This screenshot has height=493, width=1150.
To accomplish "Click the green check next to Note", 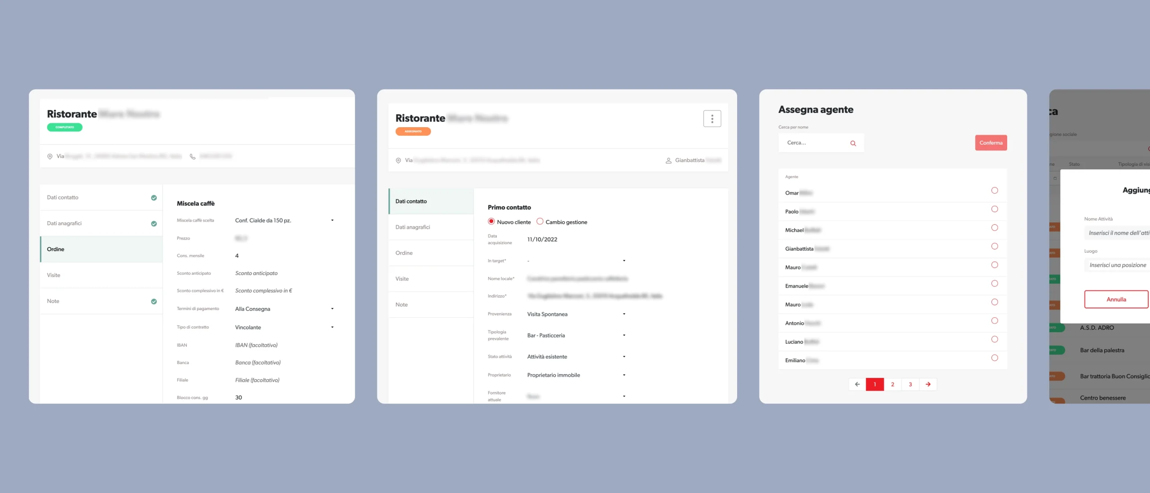I will (154, 302).
